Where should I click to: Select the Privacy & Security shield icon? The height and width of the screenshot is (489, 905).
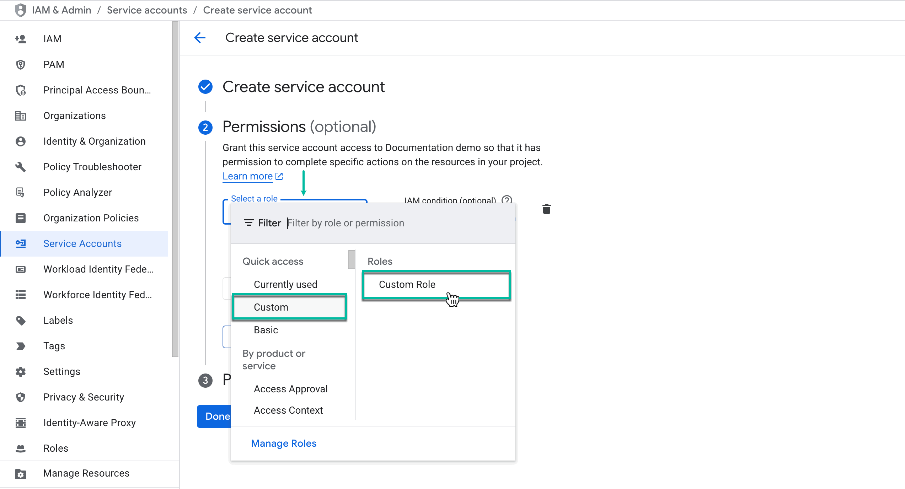[x=20, y=397]
